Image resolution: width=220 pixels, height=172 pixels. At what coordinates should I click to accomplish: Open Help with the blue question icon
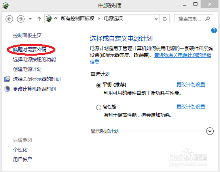click(214, 30)
